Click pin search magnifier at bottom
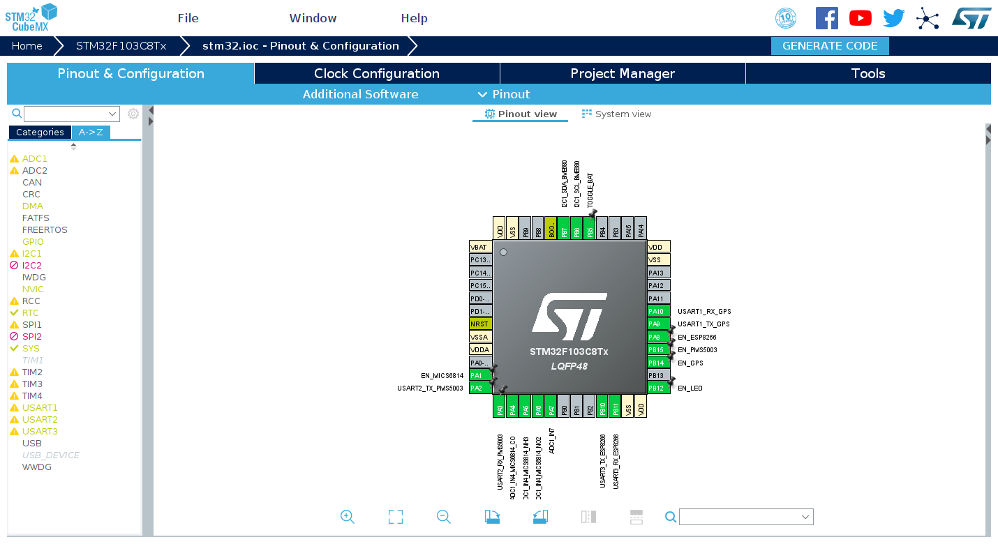The width and height of the screenshot is (998, 544). coord(671,517)
